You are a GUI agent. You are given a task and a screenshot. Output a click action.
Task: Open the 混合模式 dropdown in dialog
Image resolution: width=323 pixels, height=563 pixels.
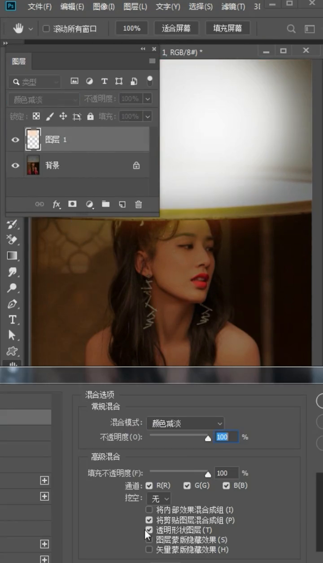pyautogui.click(x=185, y=423)
